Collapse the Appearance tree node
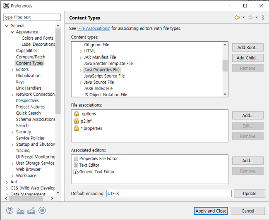 pyautogui.click(x=12, y=32)
